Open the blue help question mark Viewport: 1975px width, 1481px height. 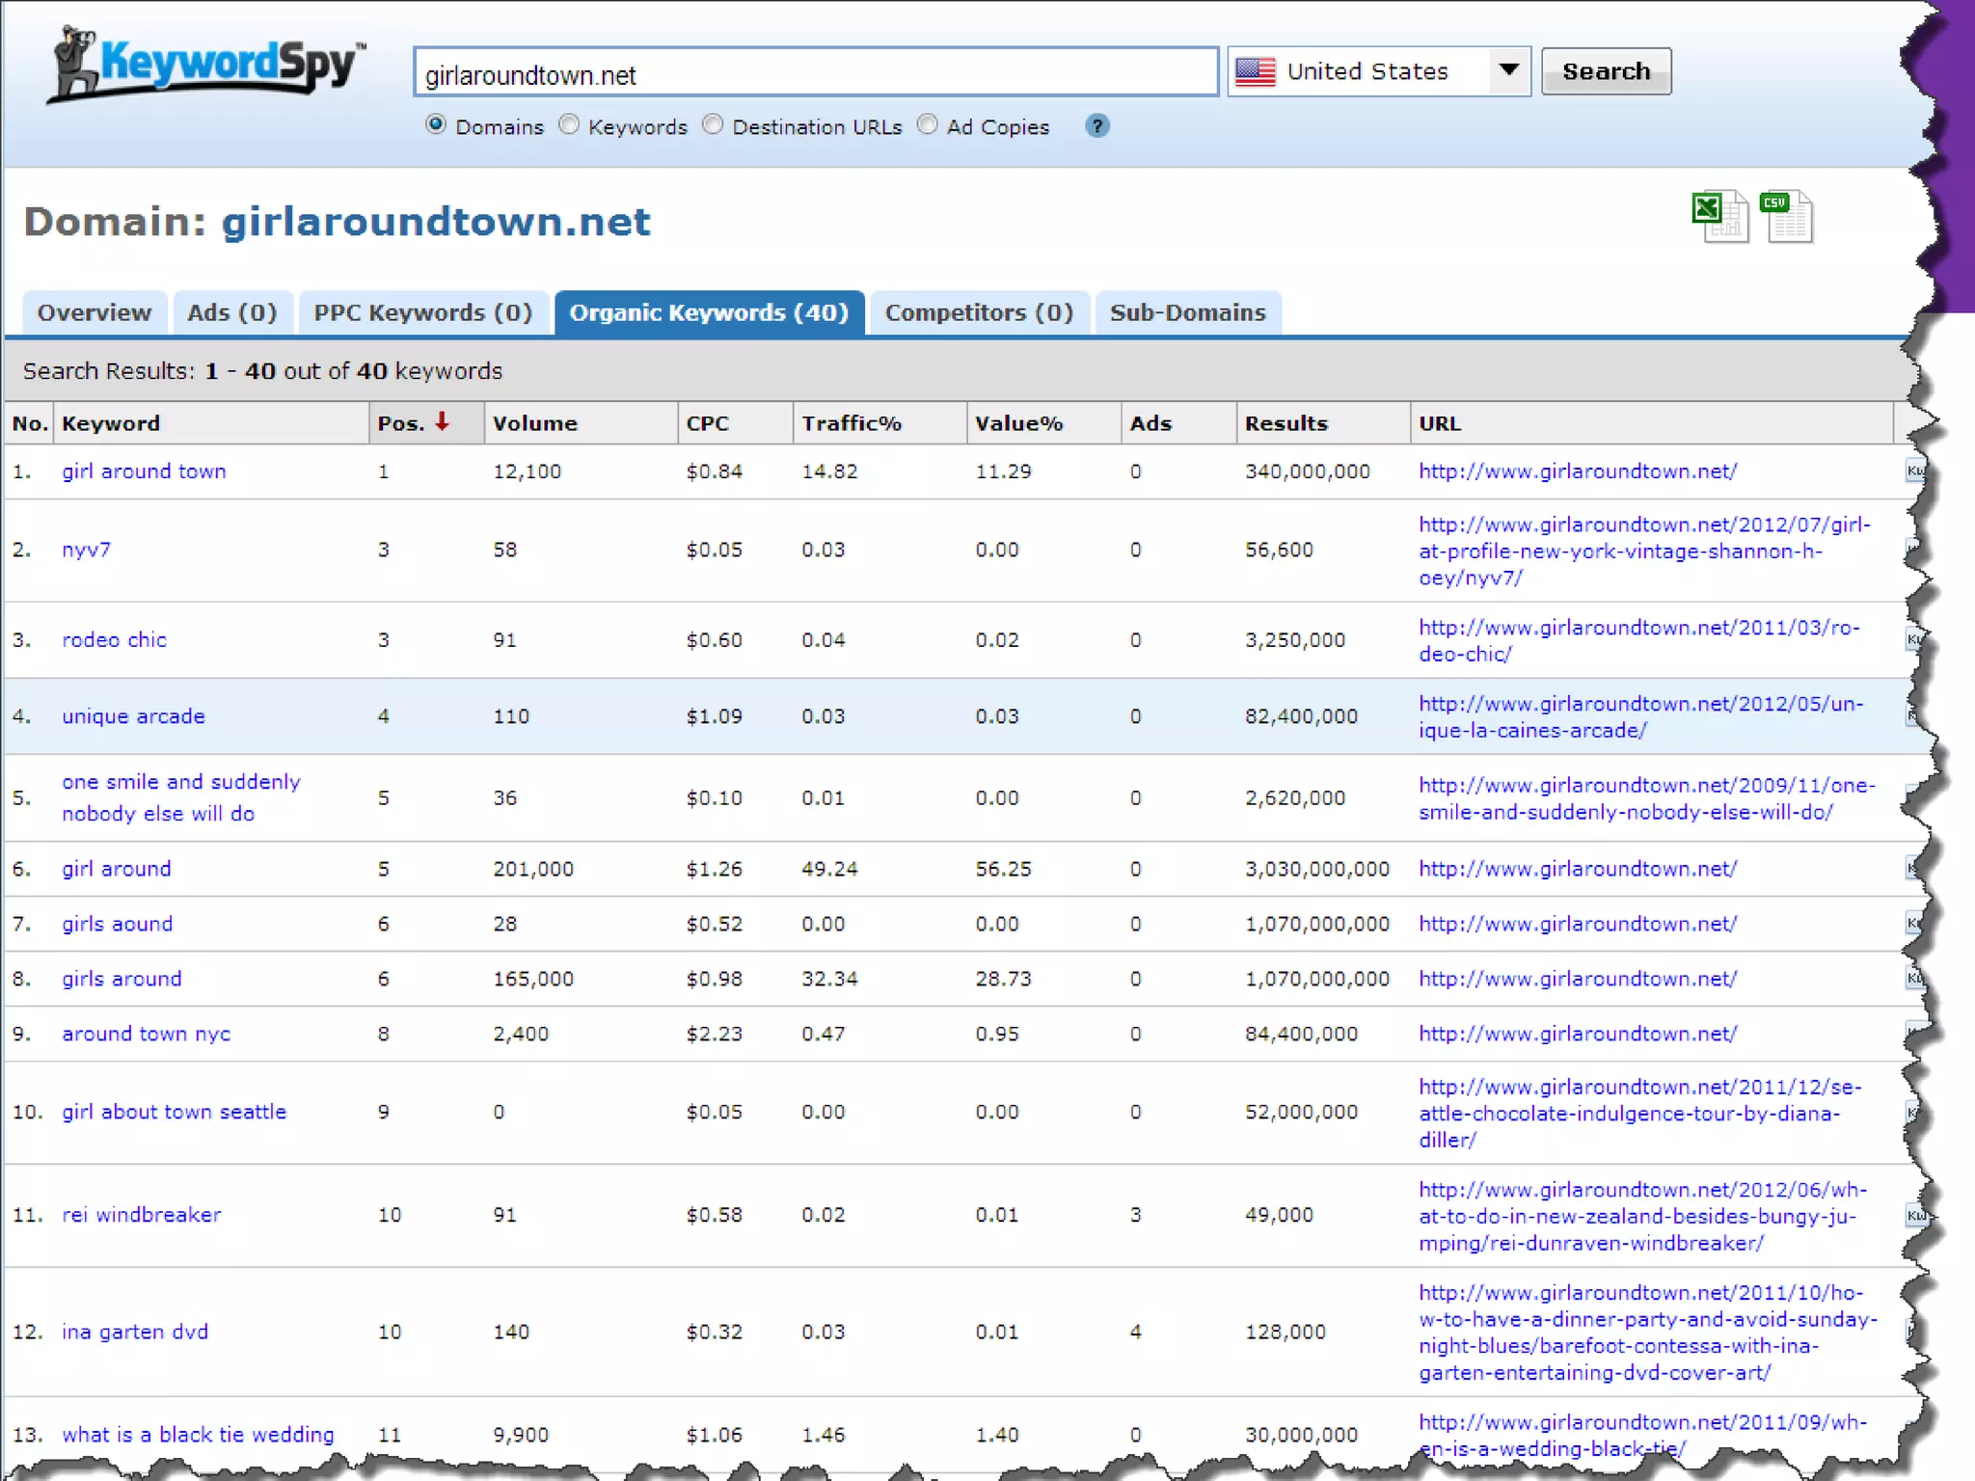coord(1096,126)
